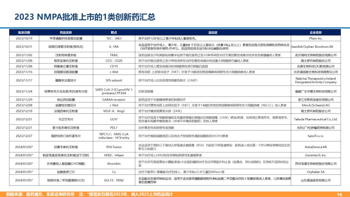Click drug name 尼塞韦单抗注射液

click(x=66, y=147)
